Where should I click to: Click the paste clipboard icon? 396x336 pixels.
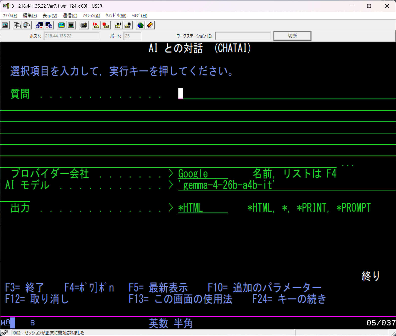tap(27, 25)
